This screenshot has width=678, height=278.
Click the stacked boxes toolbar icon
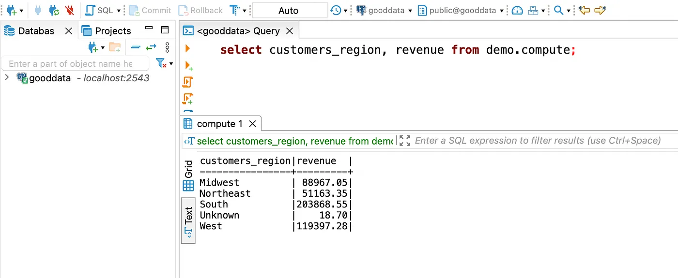(x=533, y=10)
